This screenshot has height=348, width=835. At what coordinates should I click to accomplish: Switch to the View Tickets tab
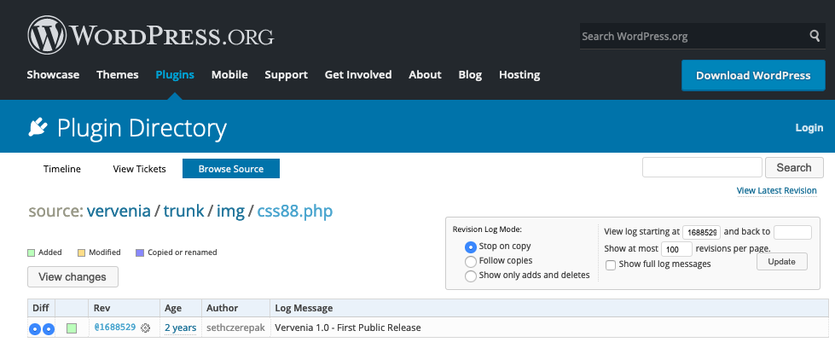coord(140,169)
